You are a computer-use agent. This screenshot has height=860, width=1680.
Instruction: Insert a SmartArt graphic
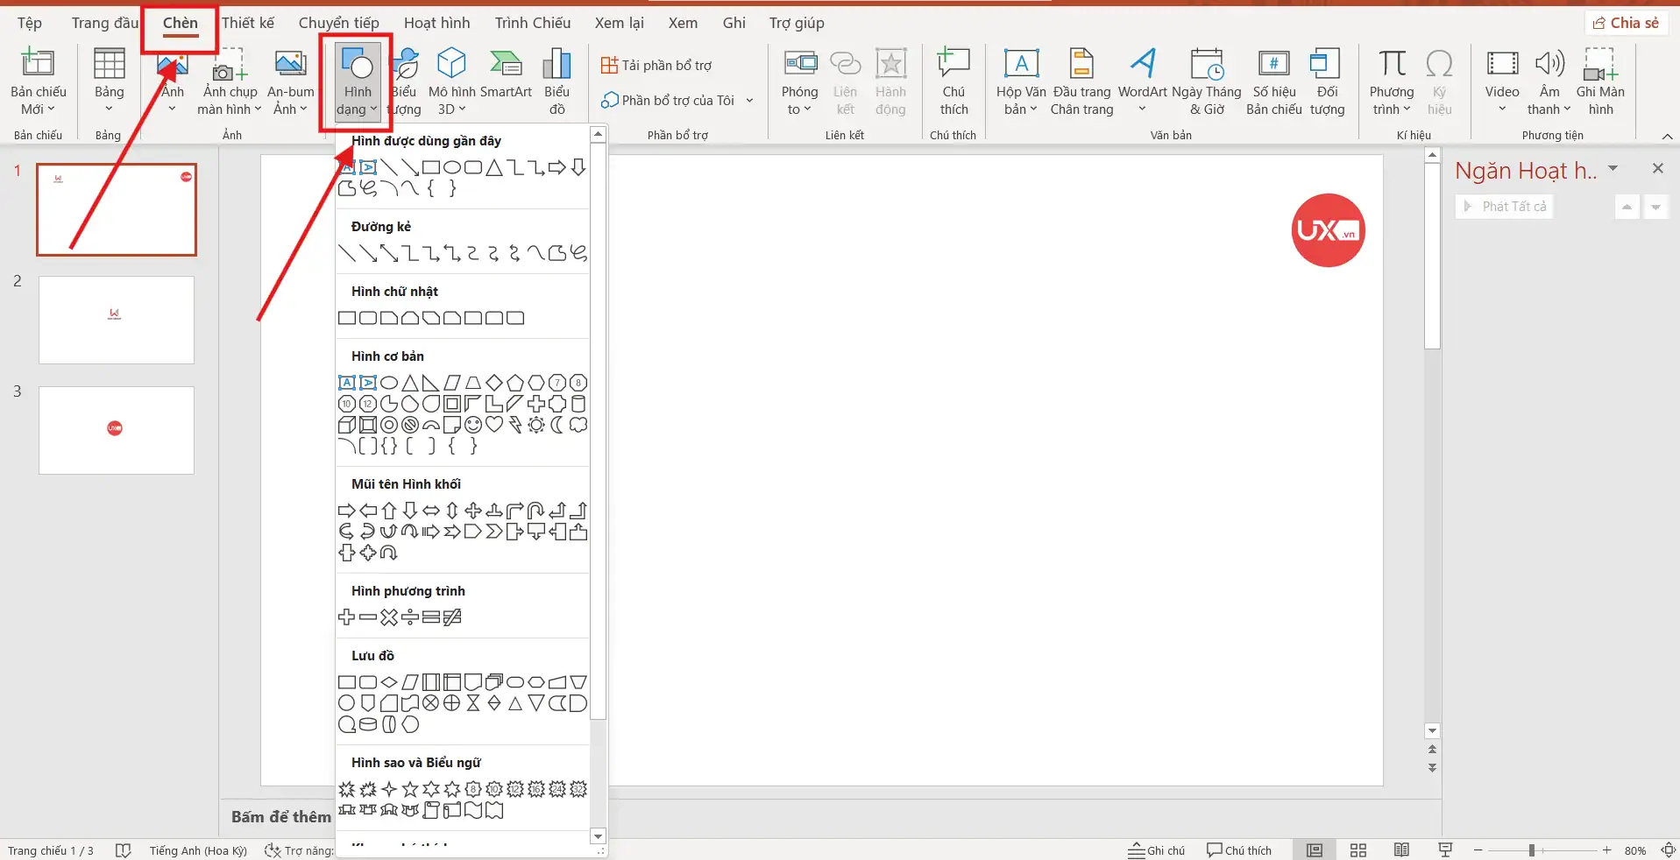tap(506, 79)
